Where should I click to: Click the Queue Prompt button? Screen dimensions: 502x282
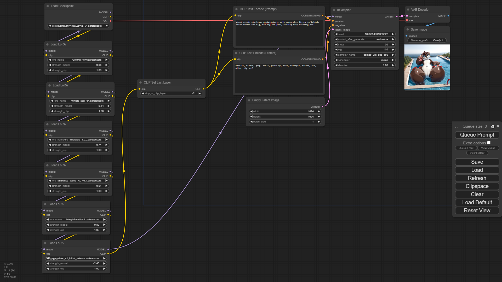click(477, 135)
